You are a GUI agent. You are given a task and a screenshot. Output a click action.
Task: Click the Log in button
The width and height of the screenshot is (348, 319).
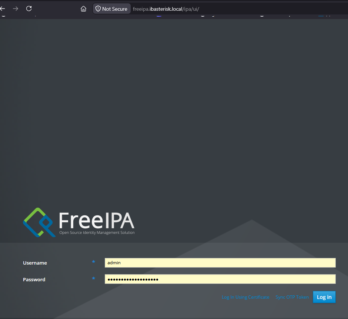pyautogui.click(x=324, y=297)
